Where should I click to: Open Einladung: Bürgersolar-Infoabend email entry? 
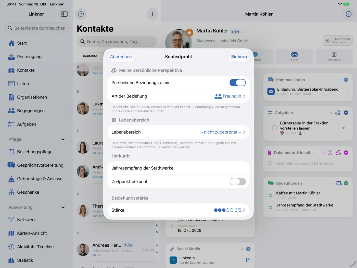308,91
